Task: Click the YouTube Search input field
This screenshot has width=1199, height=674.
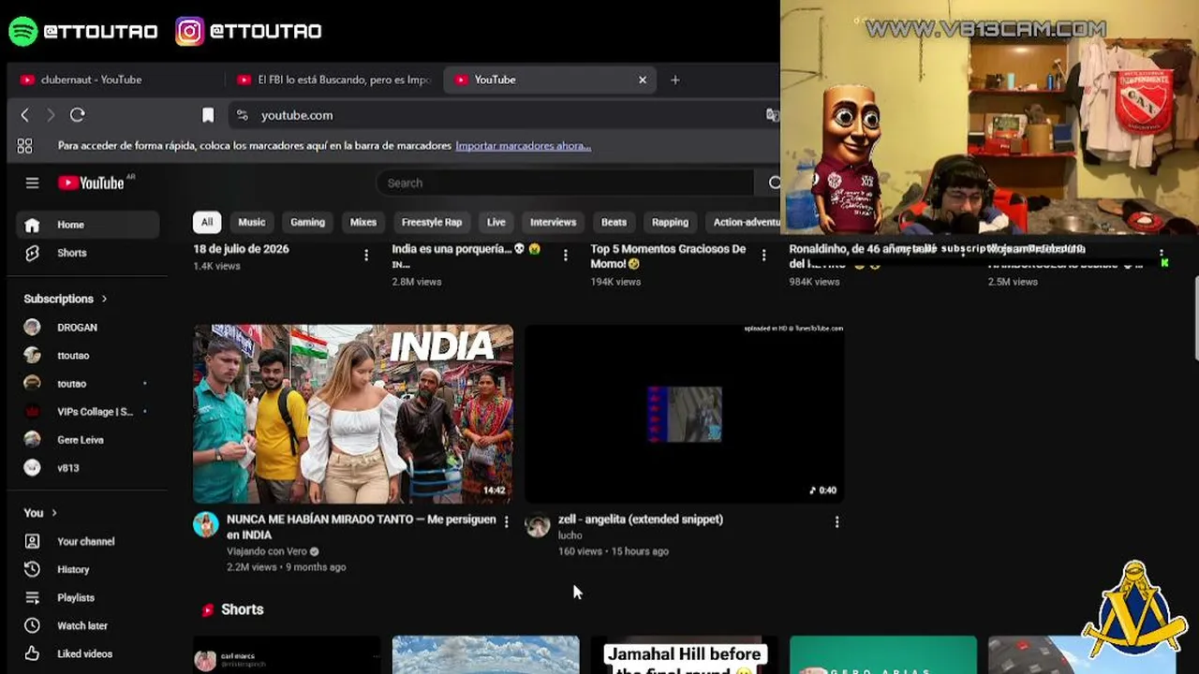Action: (567, 183)
